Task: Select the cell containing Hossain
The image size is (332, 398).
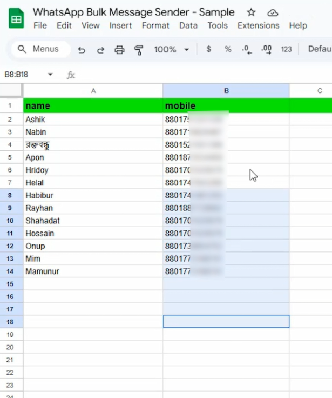Action: tap(93, 233)
